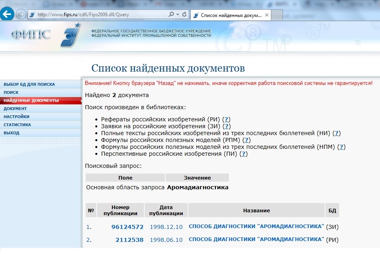Click the search magnifier icon in address bar
The image size is (380, 254).
pos(171,15)
